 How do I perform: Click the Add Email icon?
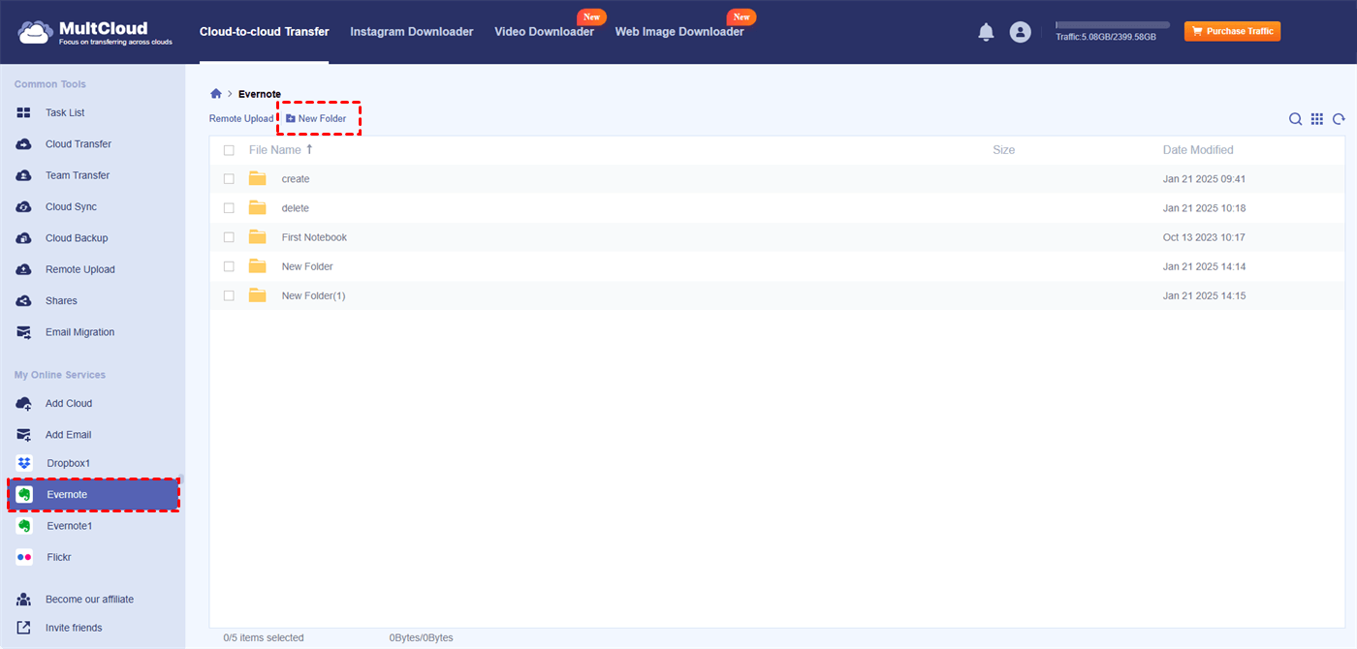coord(24,435)
